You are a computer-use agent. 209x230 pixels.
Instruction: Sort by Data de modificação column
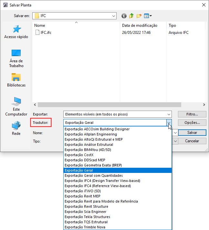coord(143,25)
